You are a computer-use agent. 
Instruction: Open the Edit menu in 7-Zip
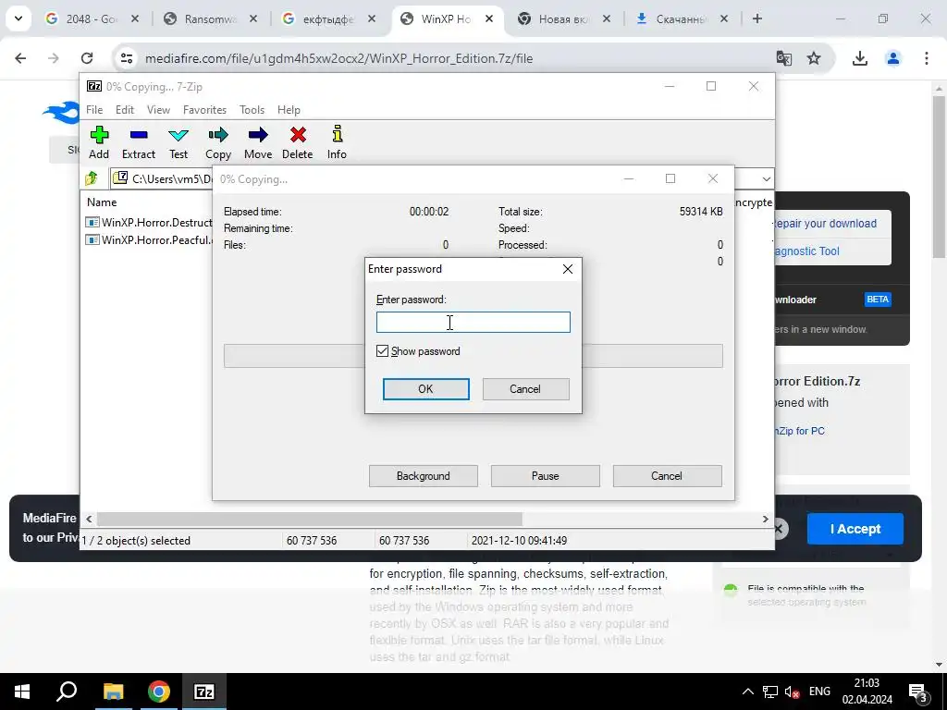click(x=125, y=110)
